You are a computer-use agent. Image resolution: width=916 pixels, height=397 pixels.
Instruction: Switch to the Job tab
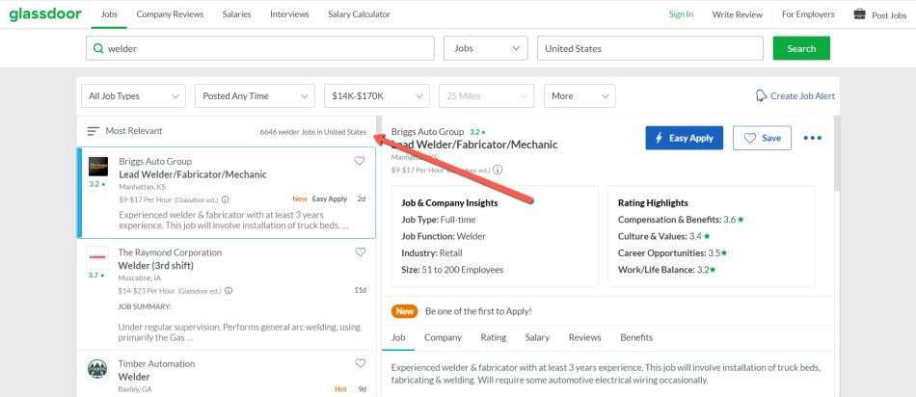coord(398,337)
